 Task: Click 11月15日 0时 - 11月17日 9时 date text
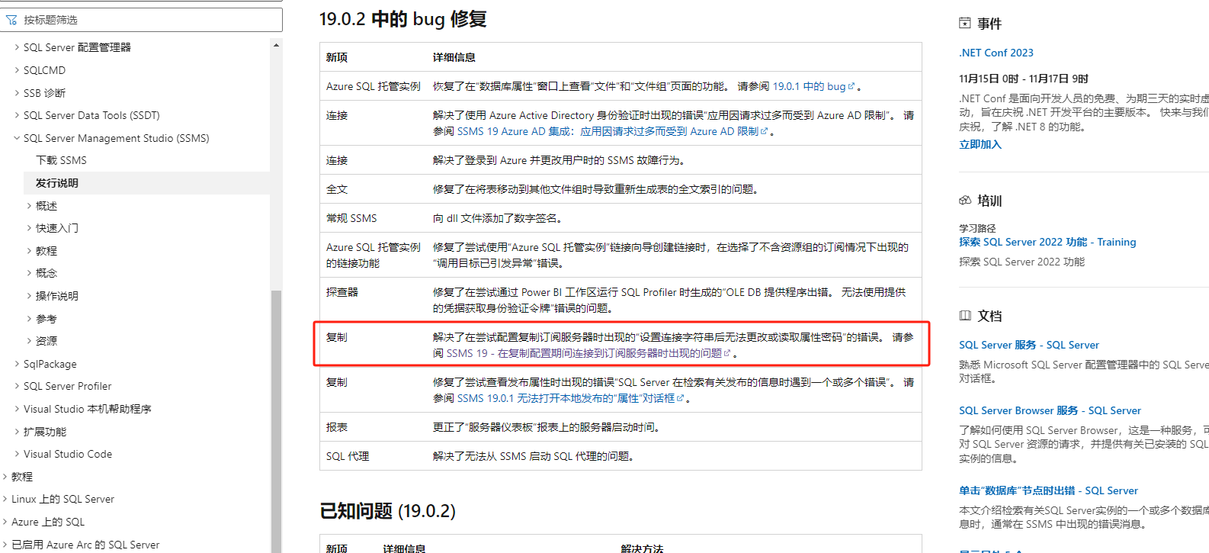click(1024, 79)
